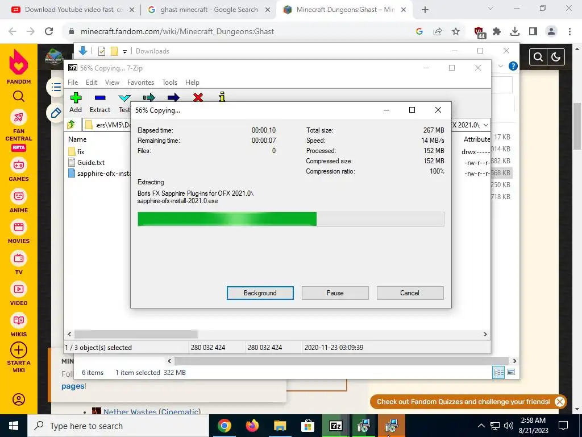Open the 7-Zip Favorites menu
Viewport: 582px width, 437px height.
click(x=141, y=83)
